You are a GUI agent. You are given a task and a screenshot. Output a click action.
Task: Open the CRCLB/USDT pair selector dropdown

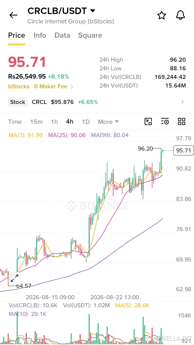pyautogui.click(x=93, y=11)
